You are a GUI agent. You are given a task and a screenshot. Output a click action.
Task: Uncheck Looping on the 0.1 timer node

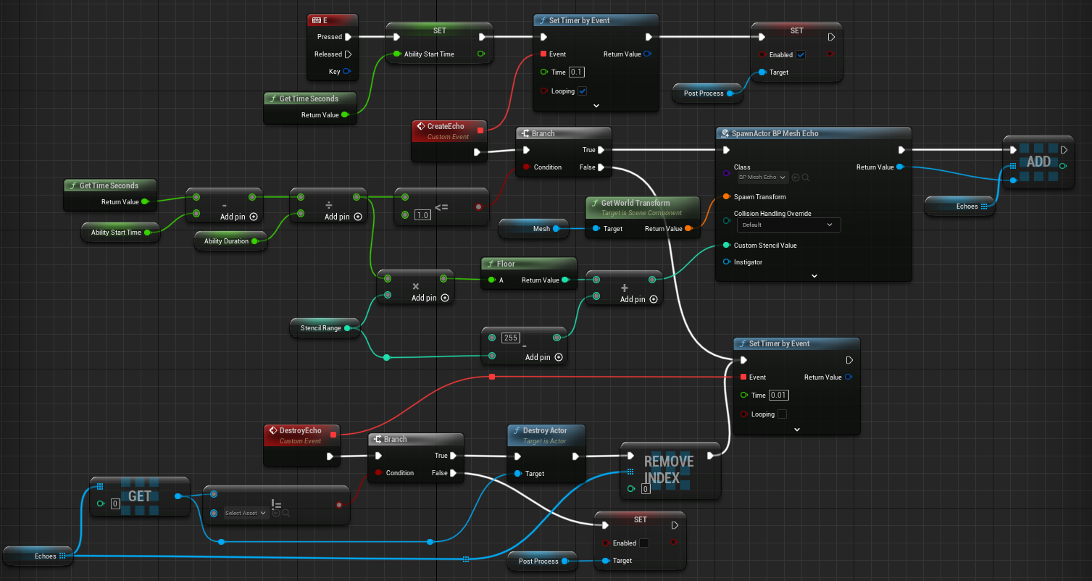[x=583, y=91]
